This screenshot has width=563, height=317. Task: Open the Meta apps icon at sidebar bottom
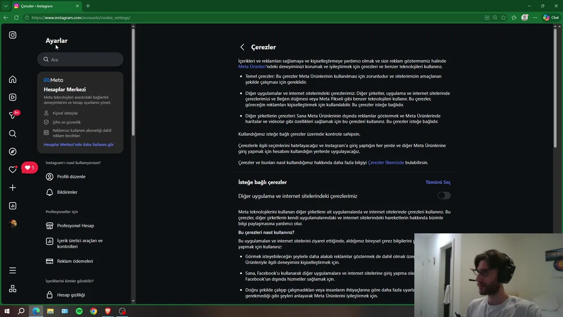click(x=13, y=289)
